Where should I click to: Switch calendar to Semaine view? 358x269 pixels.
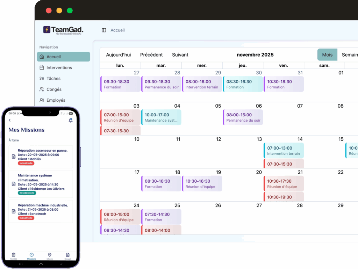click(350, 55)
